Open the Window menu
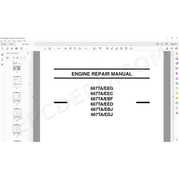 pyautogui.click(x=19, y=41)
